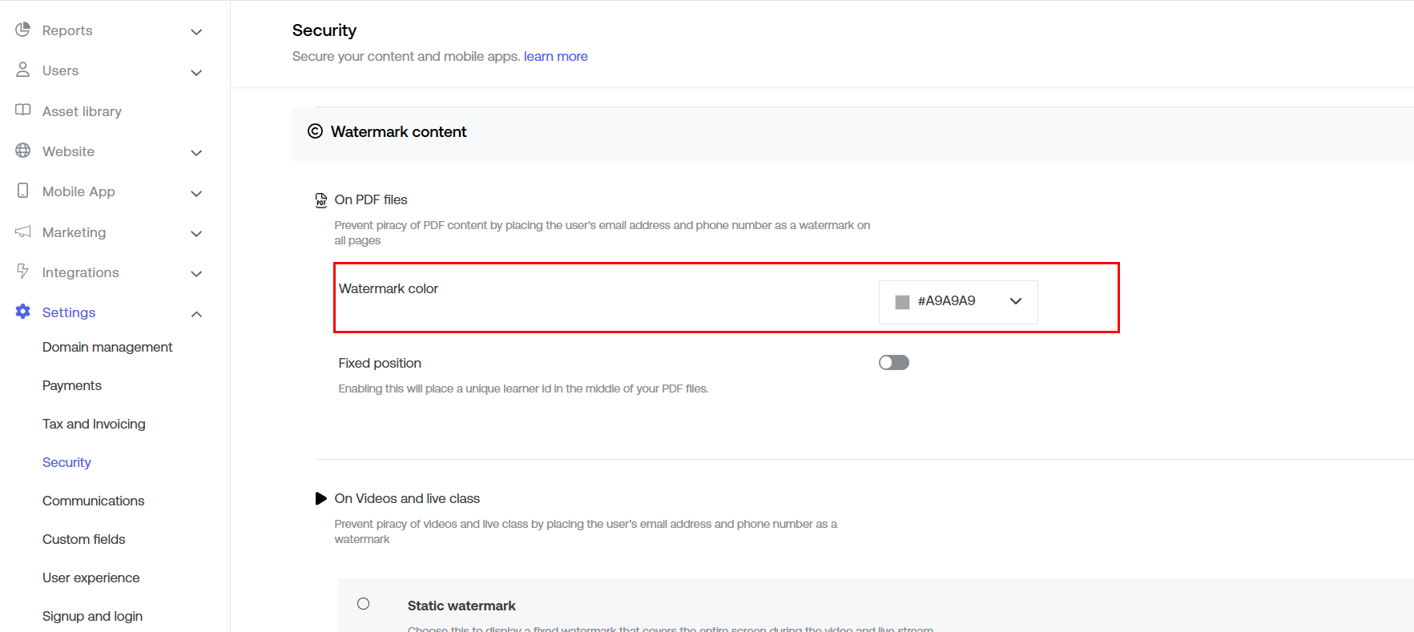The height and width of the screenshot is (632, 1414).
Task: Go to Tax and Invoicing page
Action: click(x=94, y=424)
